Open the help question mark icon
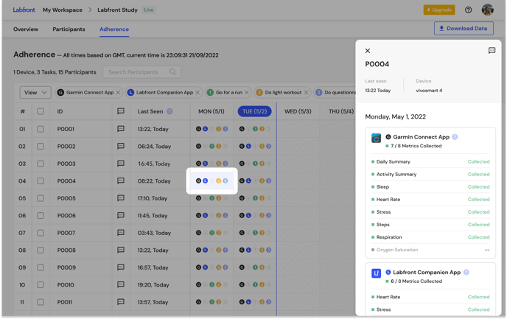507x319 pixels. click(x=468, y=10)
